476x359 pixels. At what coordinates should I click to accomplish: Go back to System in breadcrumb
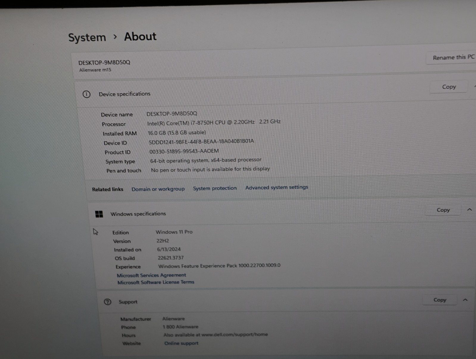coord(87,38)
